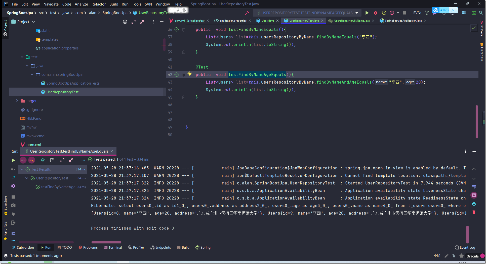Toggle Sort by Duration in the Run panel
Screen dimensions: 486x264
point(52,160)
